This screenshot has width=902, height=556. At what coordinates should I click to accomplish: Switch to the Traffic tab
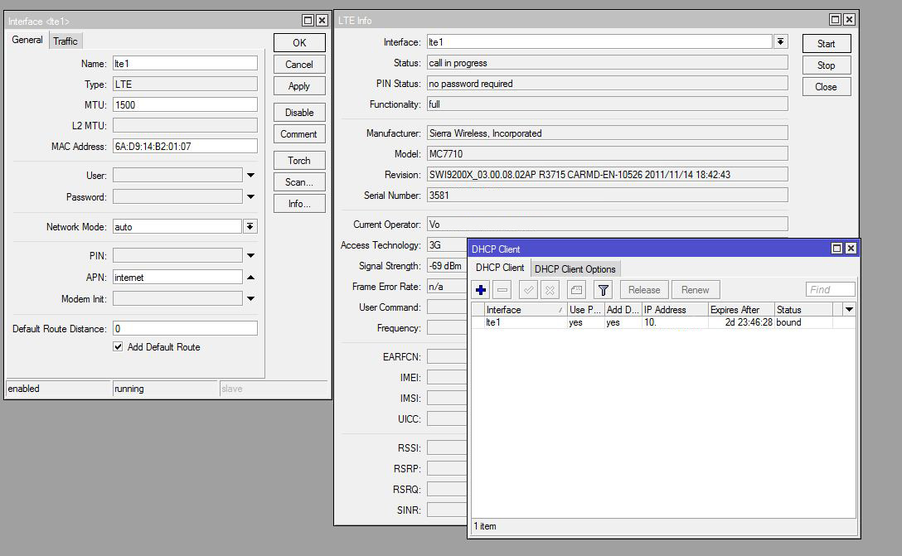click(65, 41)
